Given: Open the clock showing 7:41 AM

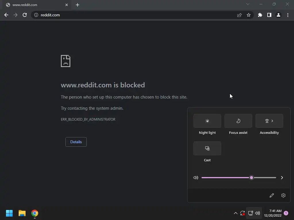Looking at the screenshot, I should (273, 213).
